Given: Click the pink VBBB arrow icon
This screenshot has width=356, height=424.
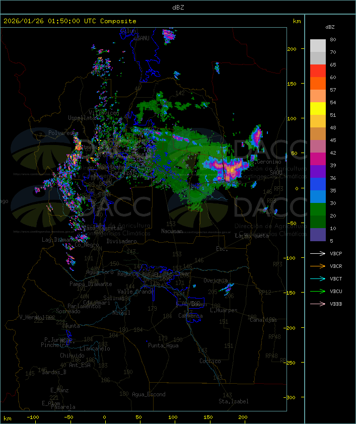Looking at the screenshot, I should [318, 304].
